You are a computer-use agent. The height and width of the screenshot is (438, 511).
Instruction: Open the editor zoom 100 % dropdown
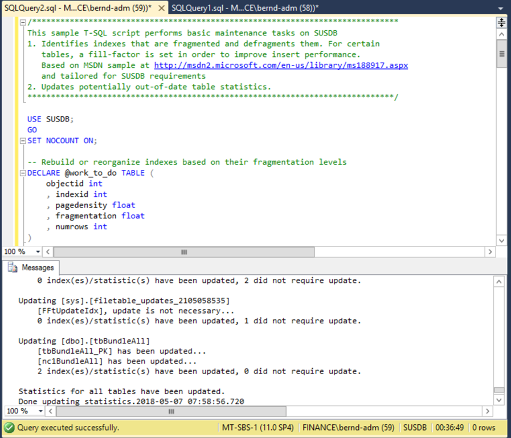38,252
